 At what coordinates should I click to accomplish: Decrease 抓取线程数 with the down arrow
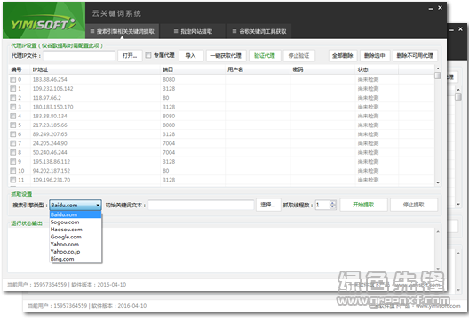[x=333, y=207]
